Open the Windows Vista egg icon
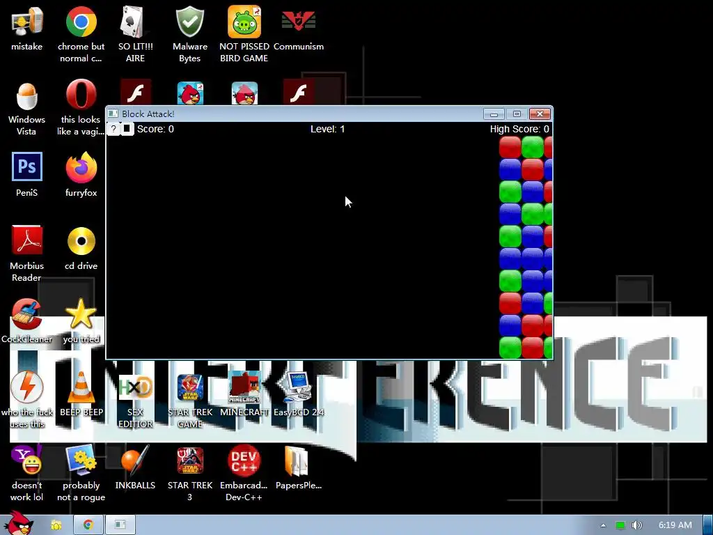This screenshot has height=535, width=713. (27, 109)
